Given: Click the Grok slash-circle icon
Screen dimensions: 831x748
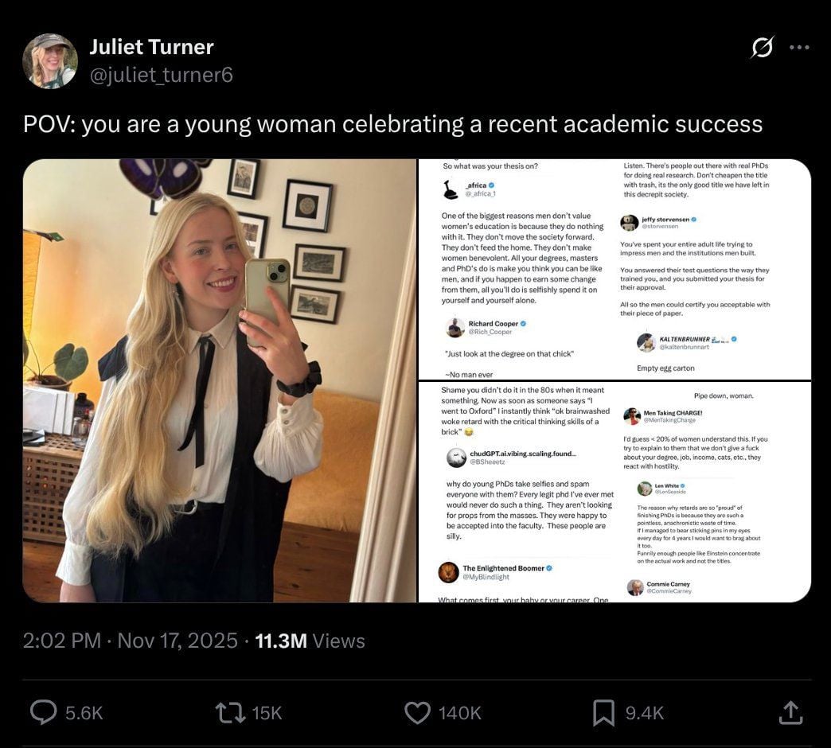Looking at the screenshot, I should point(762,49).
